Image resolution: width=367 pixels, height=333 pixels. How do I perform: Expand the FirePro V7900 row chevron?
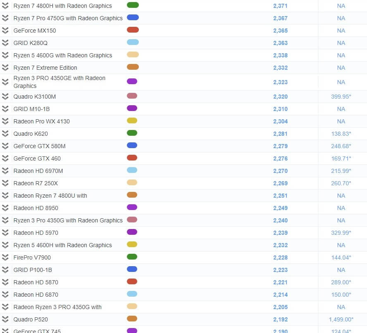tap(5, 257)
